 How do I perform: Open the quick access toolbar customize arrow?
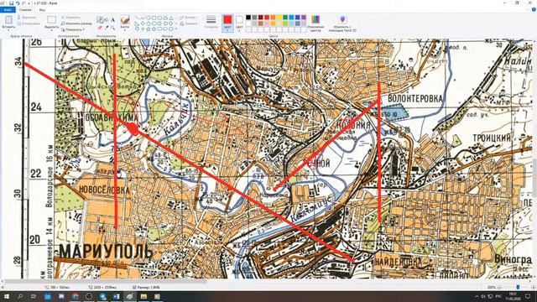[x=29, y=3]
